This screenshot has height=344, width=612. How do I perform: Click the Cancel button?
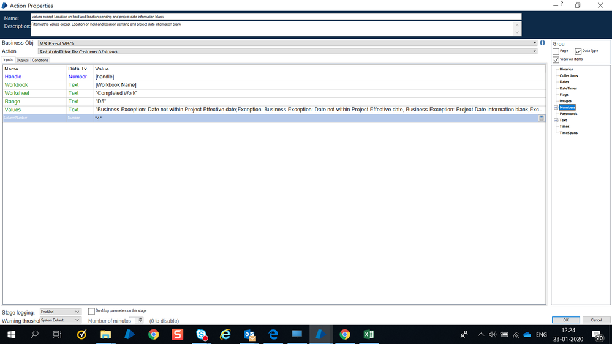[596, 320]
